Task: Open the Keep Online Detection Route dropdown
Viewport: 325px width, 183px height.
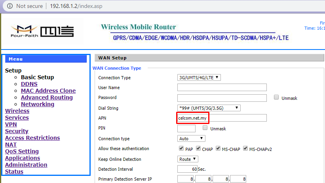Action: pyautogui.click(x=188, y=159)
